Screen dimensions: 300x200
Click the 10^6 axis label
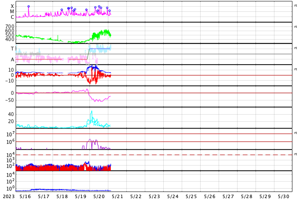click(10, 142)
